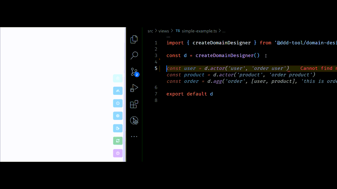Viewport: 337px width, 189px height.
Task: Show additional views via the three-dots icon
Action: click(x=134, y=136)
